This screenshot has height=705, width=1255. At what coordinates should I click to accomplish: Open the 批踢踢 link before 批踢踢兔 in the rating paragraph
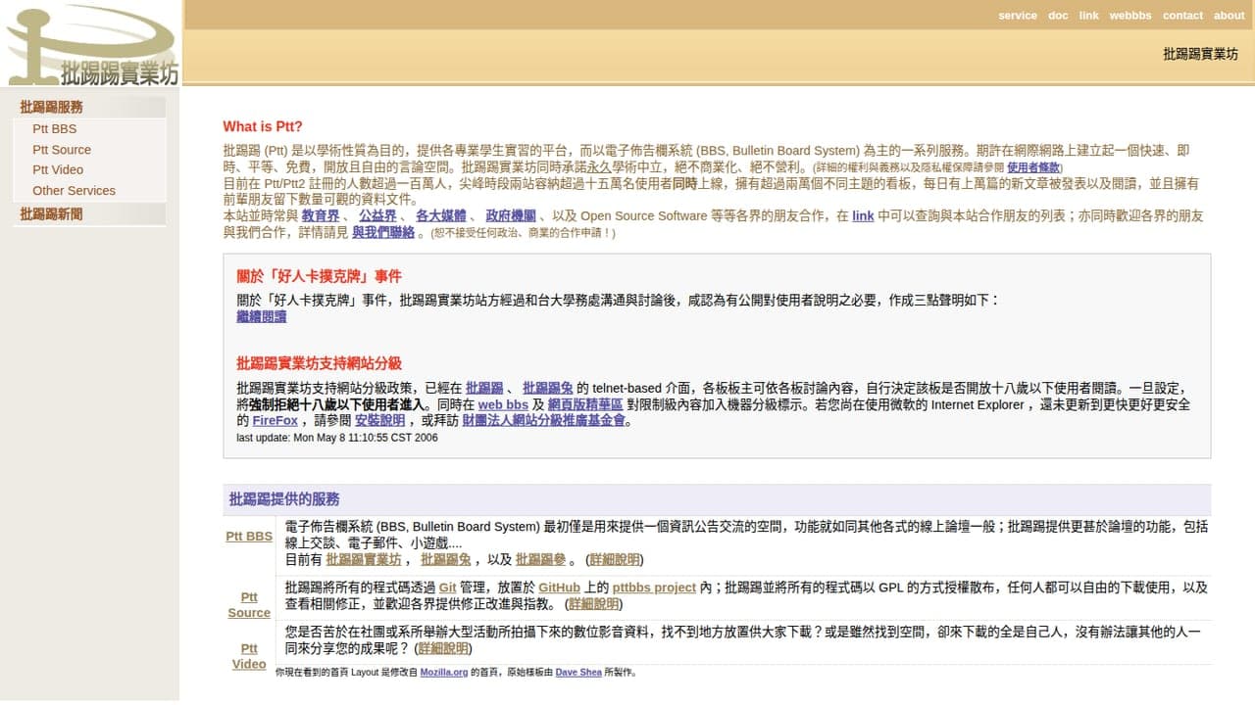(x=484, y=388)
